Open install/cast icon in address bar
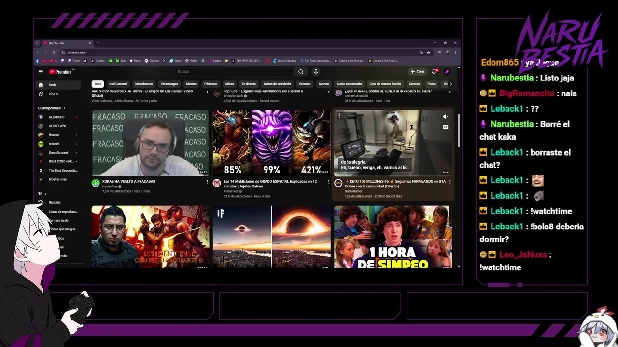 [x=421, y=53]
